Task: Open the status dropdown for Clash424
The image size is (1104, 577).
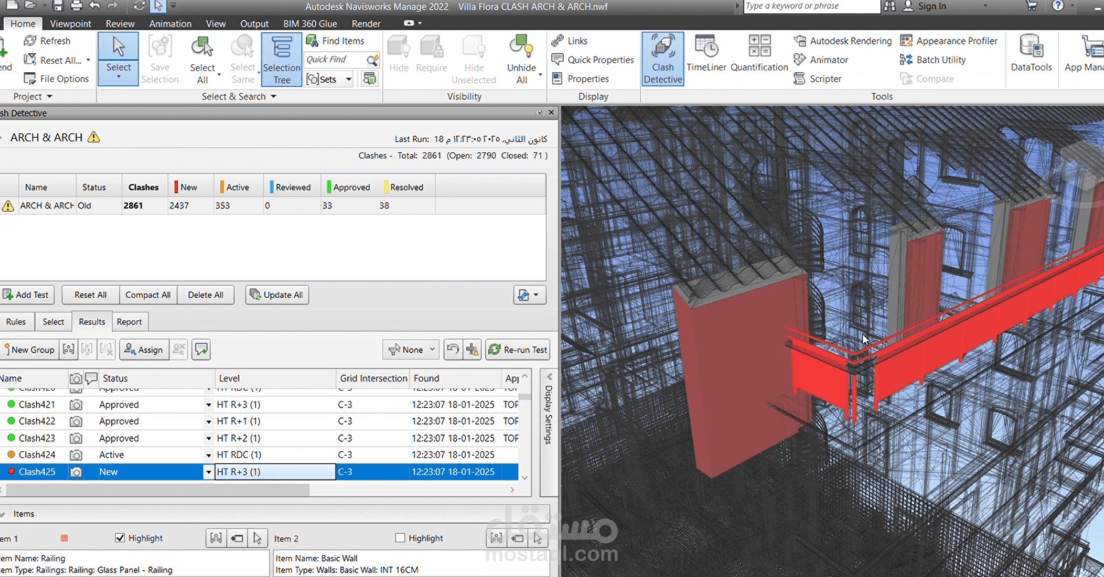Action: pyautogui.click(x=208, y=455)
